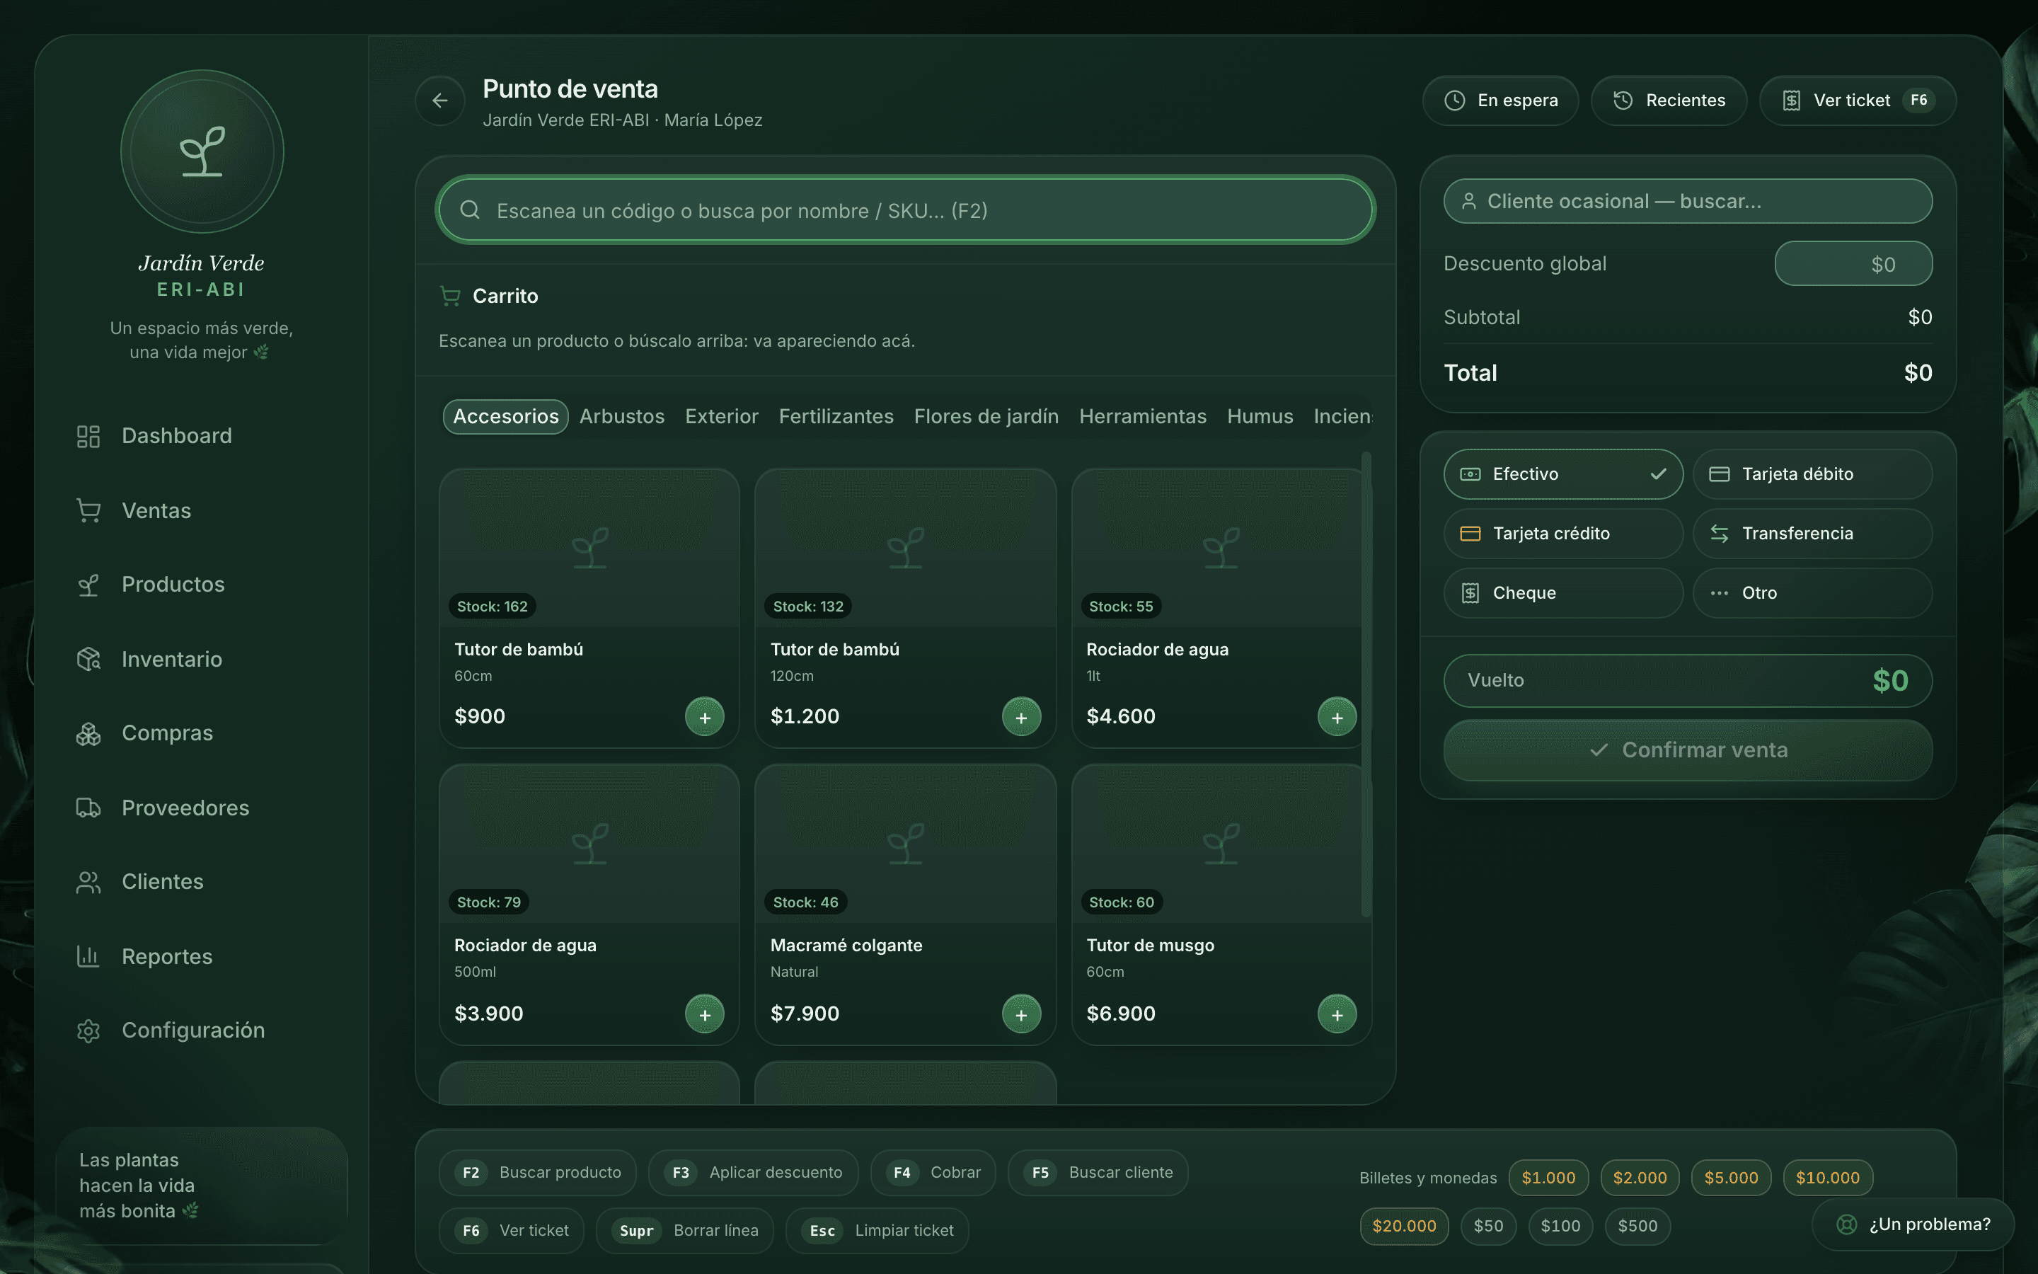
Task: Show the Flores de jardín category
Action: pyautogui.click(x=986, y=416)
